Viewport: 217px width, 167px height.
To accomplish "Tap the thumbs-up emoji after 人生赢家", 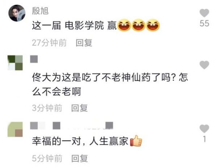I will [x=136, y=141].
